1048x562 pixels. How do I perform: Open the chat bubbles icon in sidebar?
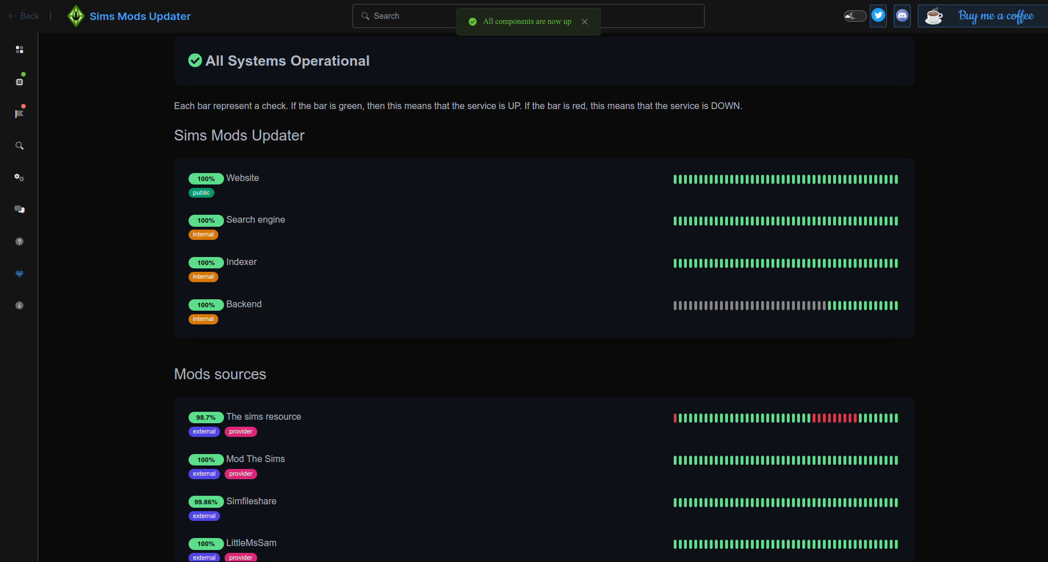click(x=19, y=210)
